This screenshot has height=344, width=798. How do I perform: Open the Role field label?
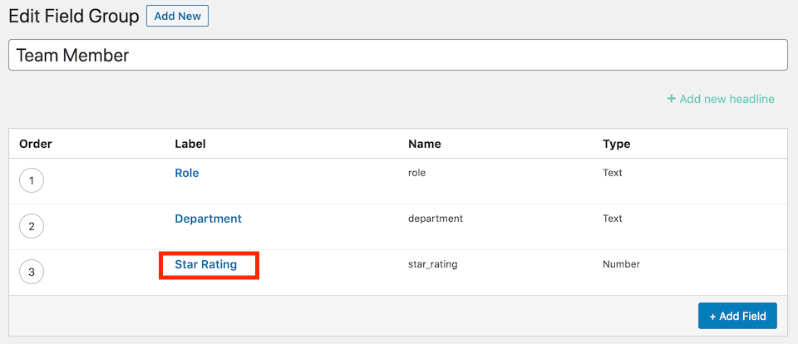click(x=187, y=173)
